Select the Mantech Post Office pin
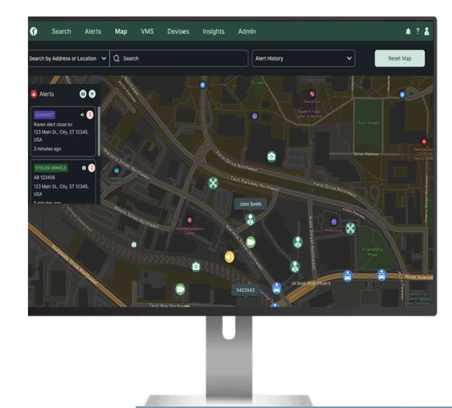 tap(116, 170)
